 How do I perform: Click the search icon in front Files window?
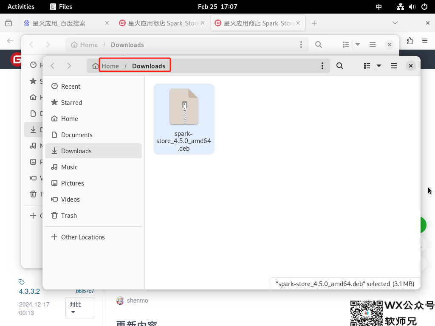pos(339,66)
